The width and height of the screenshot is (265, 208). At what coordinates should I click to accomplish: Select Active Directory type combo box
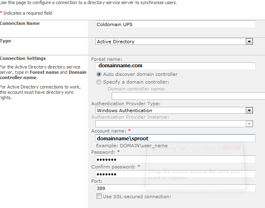pyautogui.click(x=174, y=42)
